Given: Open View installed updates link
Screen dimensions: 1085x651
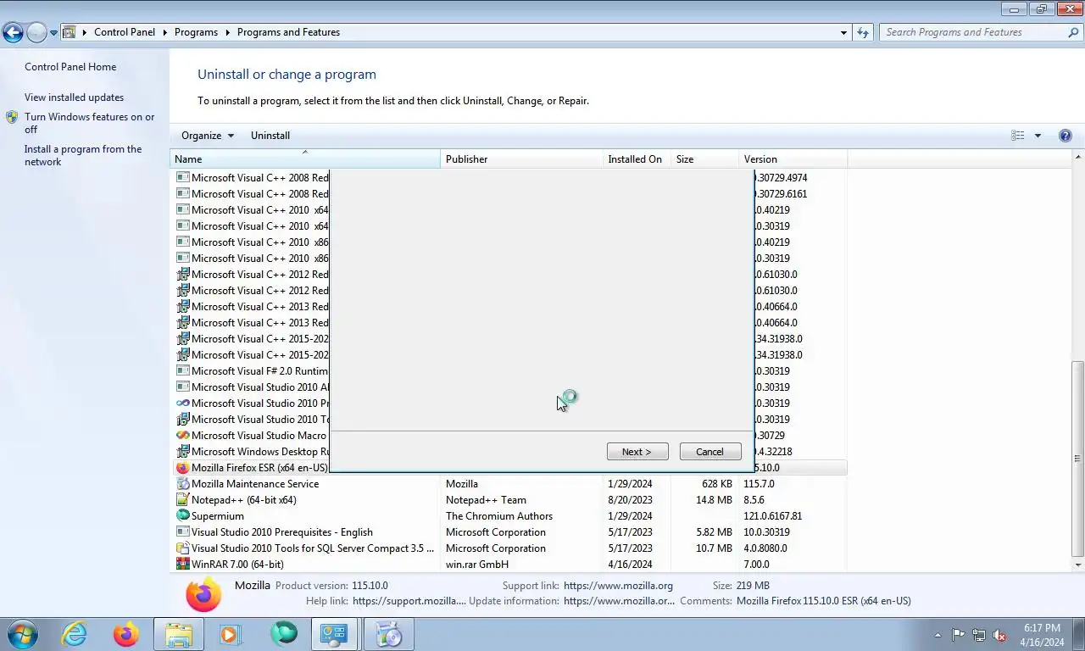Looking at the screenshot, I should click(x=74, y=97).
